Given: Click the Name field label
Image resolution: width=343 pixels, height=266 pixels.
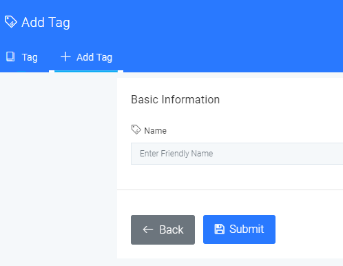Looking at the screenshot, I should (x=155, y=131).
